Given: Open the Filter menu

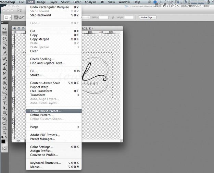Looking at the screenshot, I should 77,2.
